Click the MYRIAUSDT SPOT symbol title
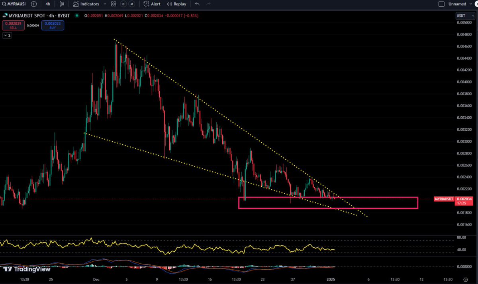The height and width of the screenshot is (284, 478). coord(40,16)
